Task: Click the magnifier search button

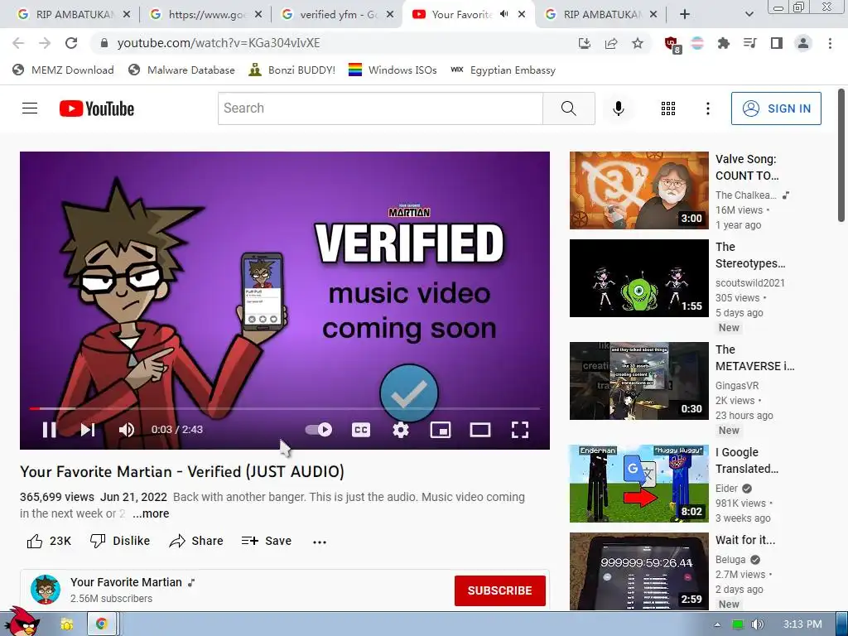Action: click(x=568, y=108)
